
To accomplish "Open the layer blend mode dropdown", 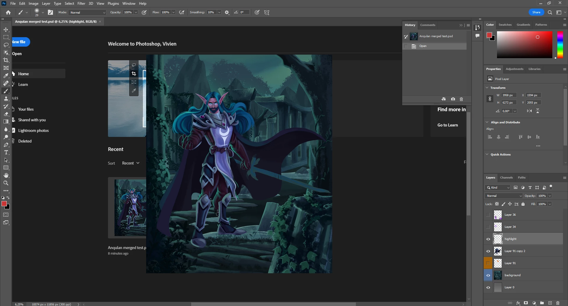I will tap(504, 196).
